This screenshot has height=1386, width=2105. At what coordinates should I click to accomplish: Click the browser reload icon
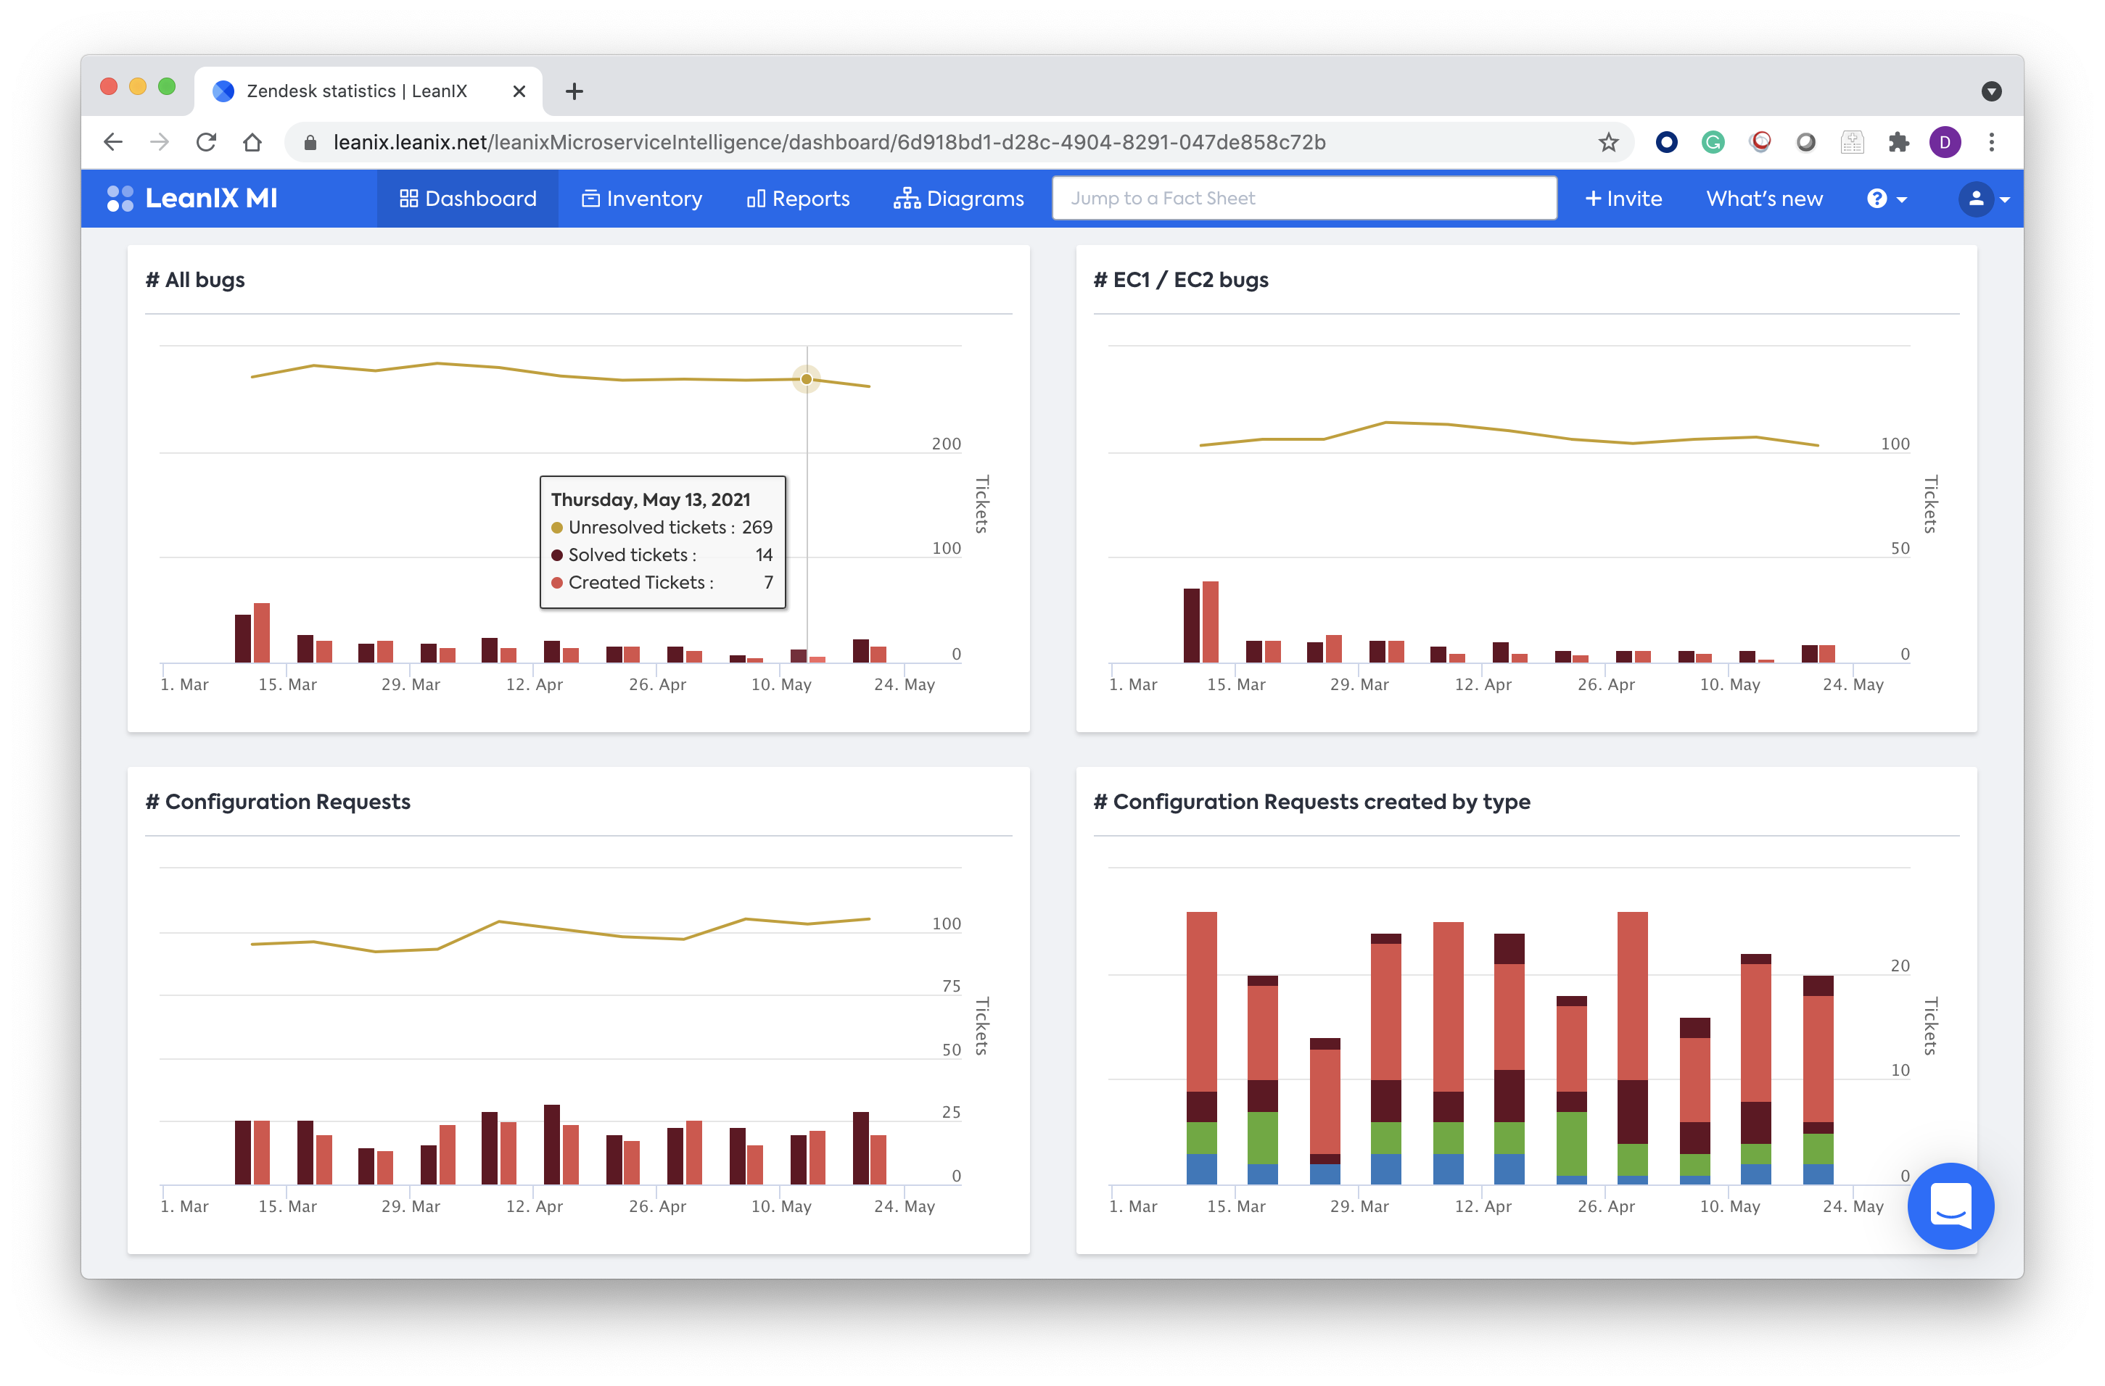click(206, 142)
